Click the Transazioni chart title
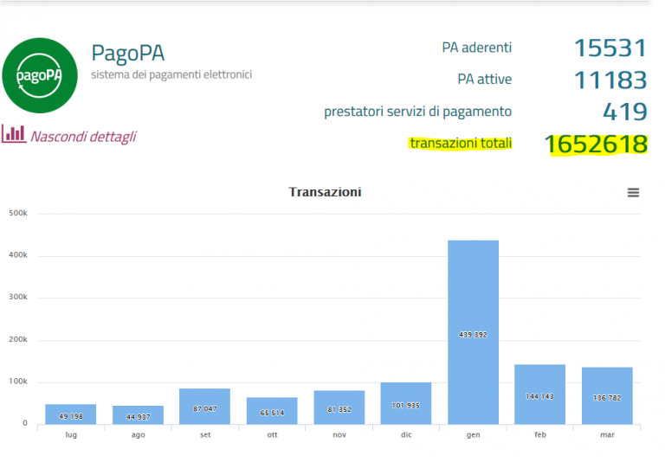665x462 pixels. [x=326, y=192]
